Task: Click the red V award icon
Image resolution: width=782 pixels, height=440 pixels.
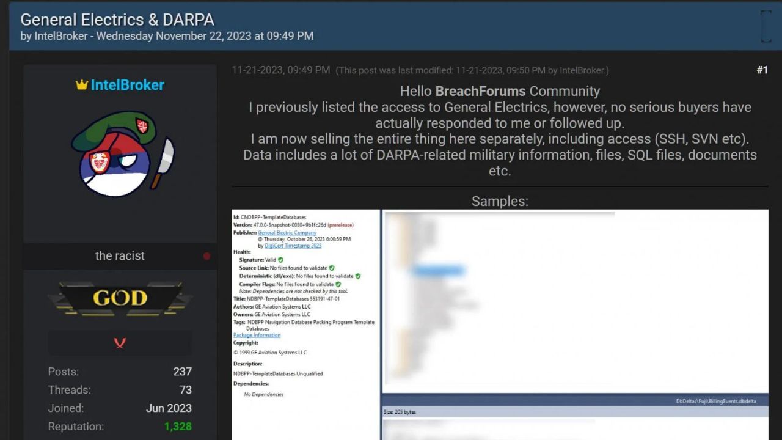Action: pos(120,343)
